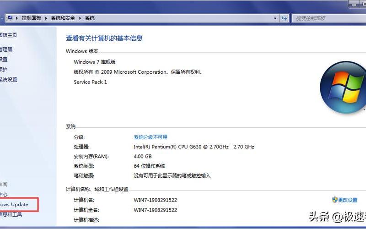
Task: Click the 64 位操作系统 system type value
Action: (x=150, y=166)
